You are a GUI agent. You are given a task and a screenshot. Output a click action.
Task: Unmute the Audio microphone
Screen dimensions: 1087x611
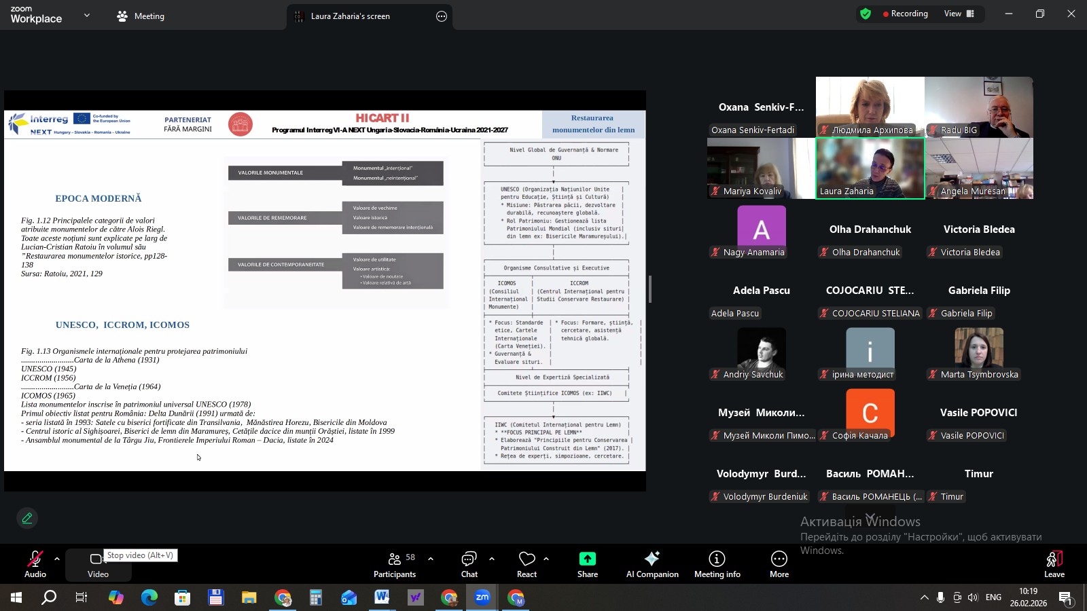pos(35,563)
